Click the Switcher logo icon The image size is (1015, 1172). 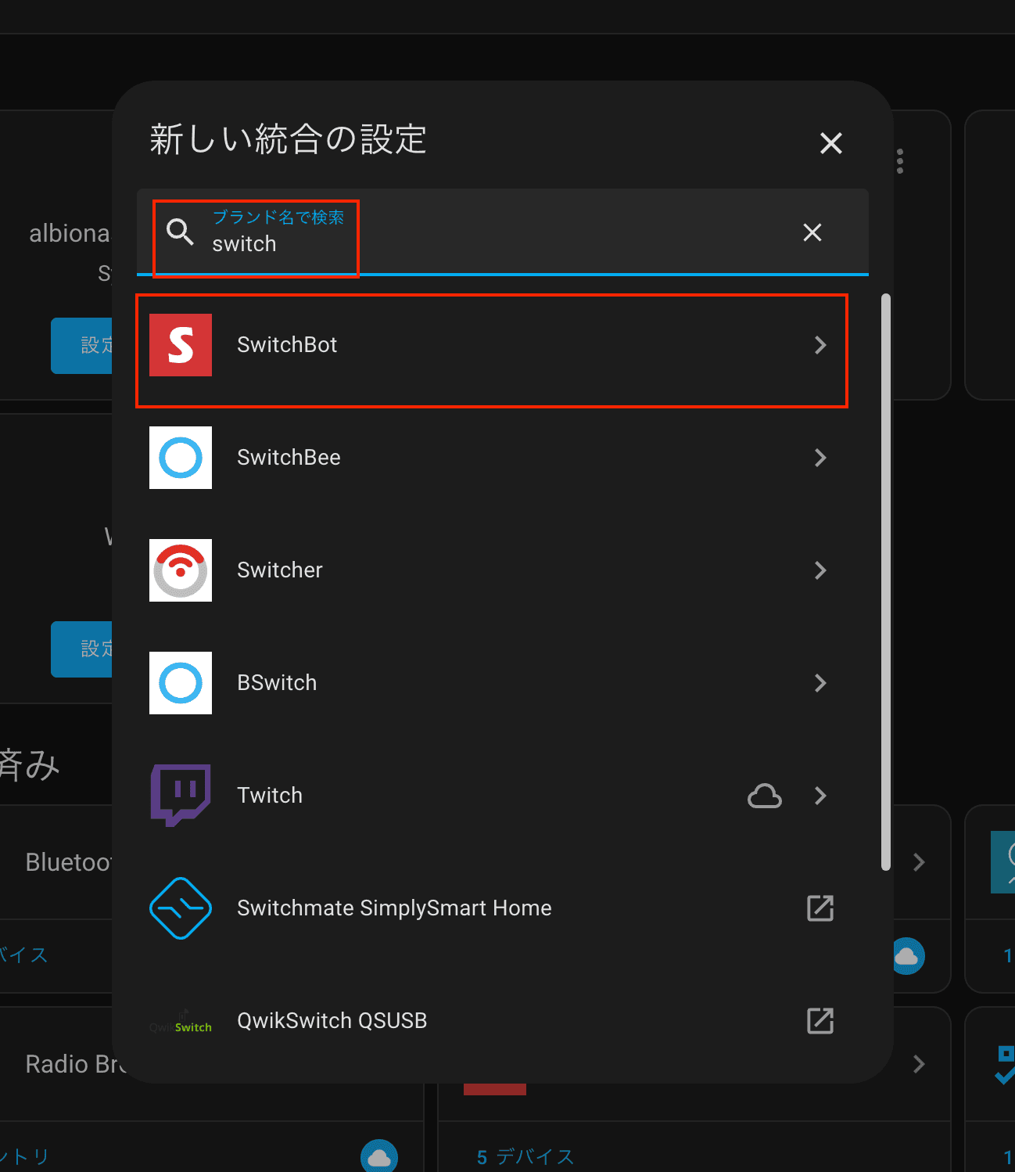[181, 570]
